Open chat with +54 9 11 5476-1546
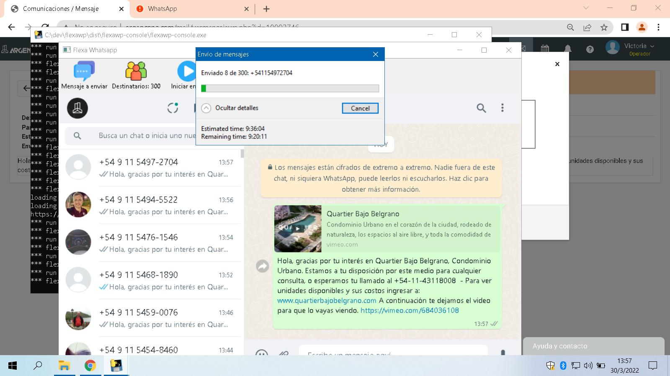Screen dimensions: 670x376 click(x=151, y=243)
